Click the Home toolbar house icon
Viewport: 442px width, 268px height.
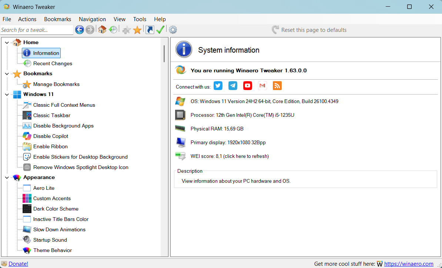pos(102,30)
